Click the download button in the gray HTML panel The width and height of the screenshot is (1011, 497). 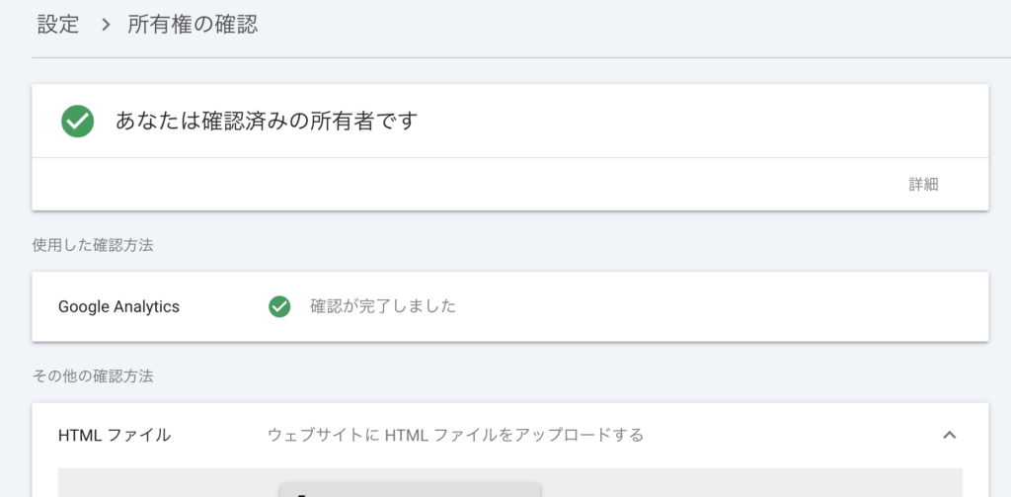click(410, 490)
